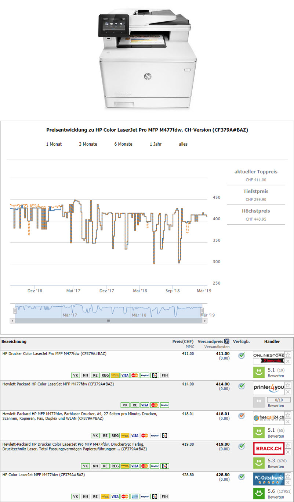
Task: Click the X icon beside the BRACK.CH logo
Action: [288, 452]
